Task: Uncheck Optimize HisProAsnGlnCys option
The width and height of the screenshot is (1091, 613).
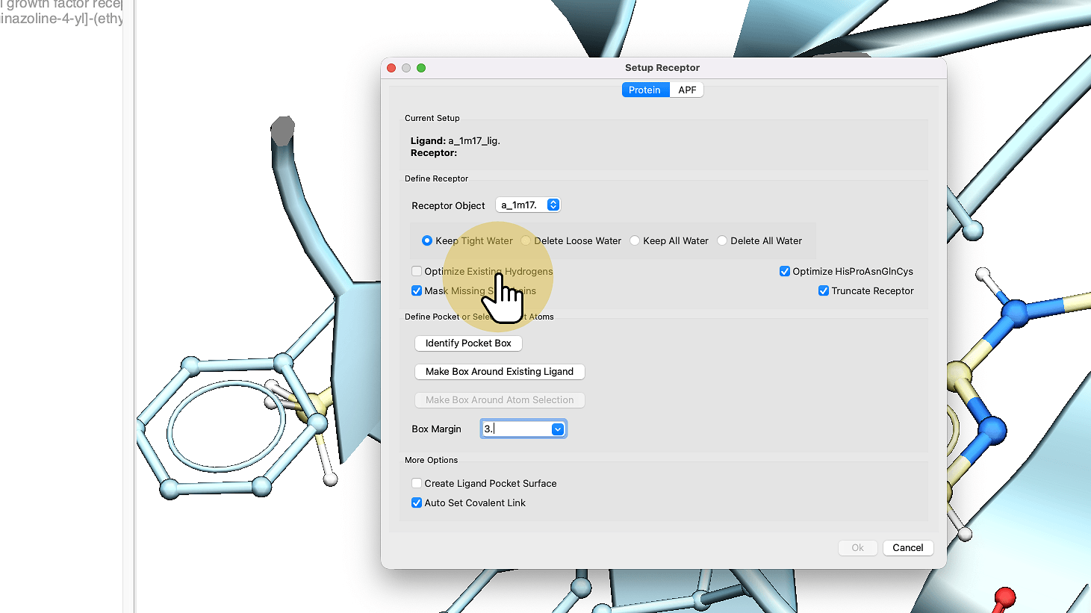Action: pyautogui.click(x=785, y=271)
